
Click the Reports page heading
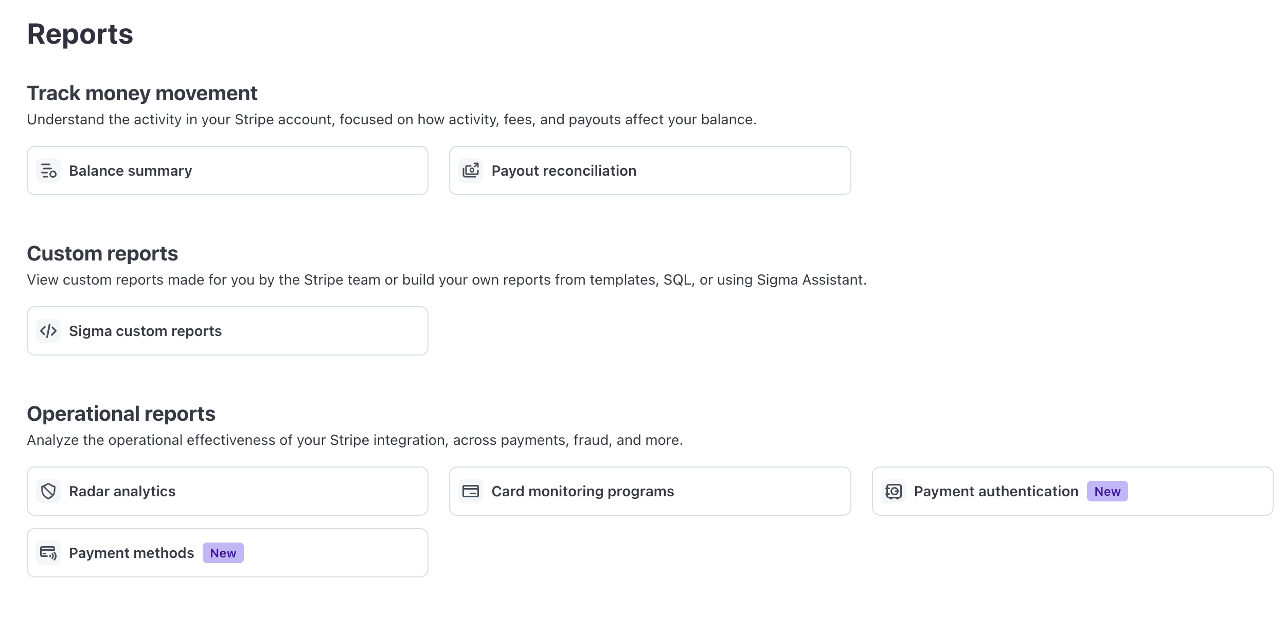[x=80, y=34]
